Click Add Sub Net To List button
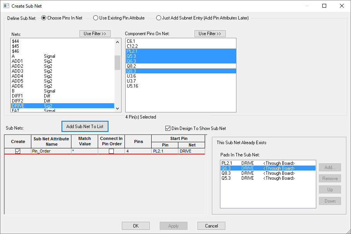The height and width of the screenshot is (234, 351). [x=85, y=127]
